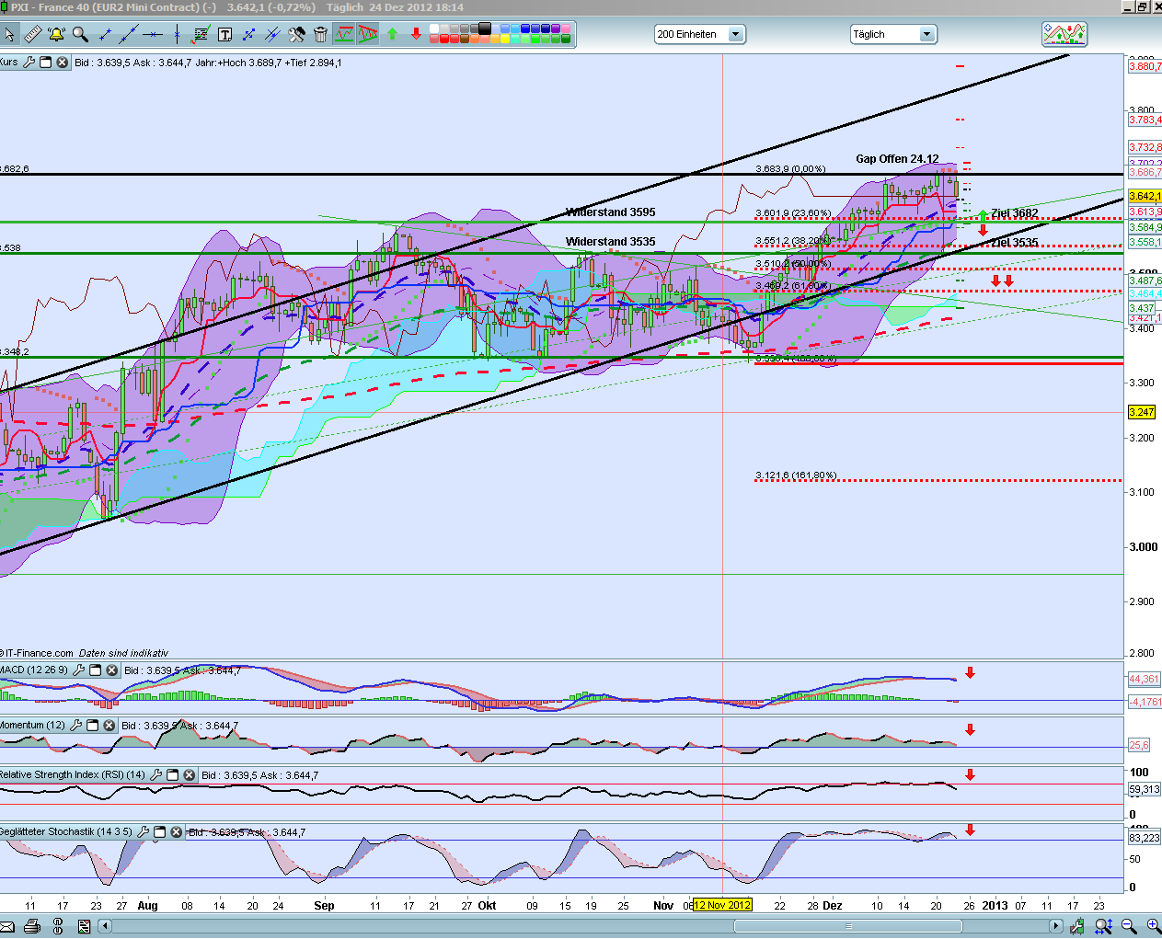Open Geglätteter Stochastik wrench settings
Viewport: 1162px width, 939px height.
143,831
